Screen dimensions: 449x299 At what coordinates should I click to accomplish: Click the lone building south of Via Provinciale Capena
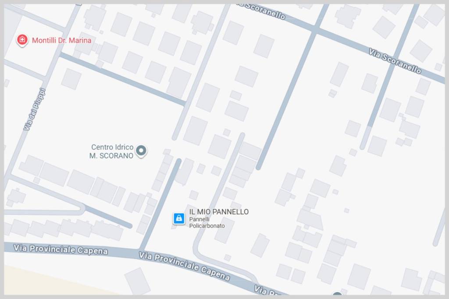point(137,281)
